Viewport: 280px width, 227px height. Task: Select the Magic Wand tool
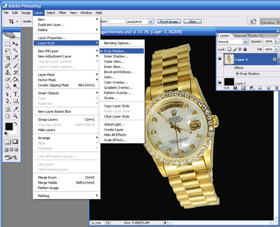15,51
